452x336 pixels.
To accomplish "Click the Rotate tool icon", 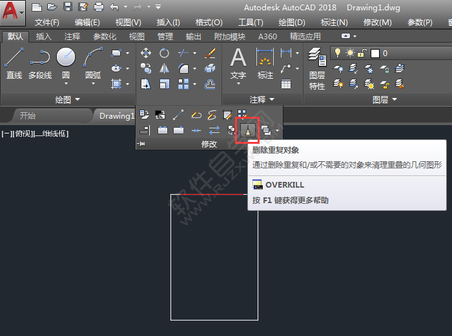I will point(164,53).
